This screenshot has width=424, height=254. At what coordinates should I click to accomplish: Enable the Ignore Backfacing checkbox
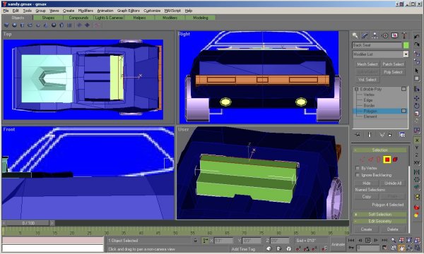[x=358, y=175]
